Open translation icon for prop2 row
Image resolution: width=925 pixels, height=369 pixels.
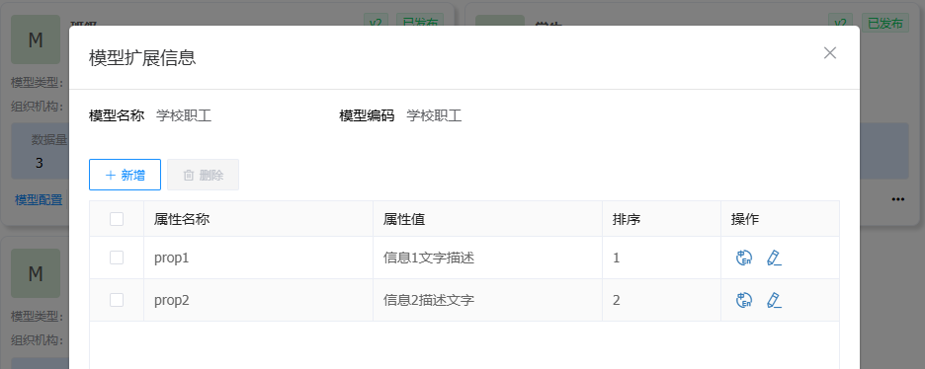tap(744, 300)
